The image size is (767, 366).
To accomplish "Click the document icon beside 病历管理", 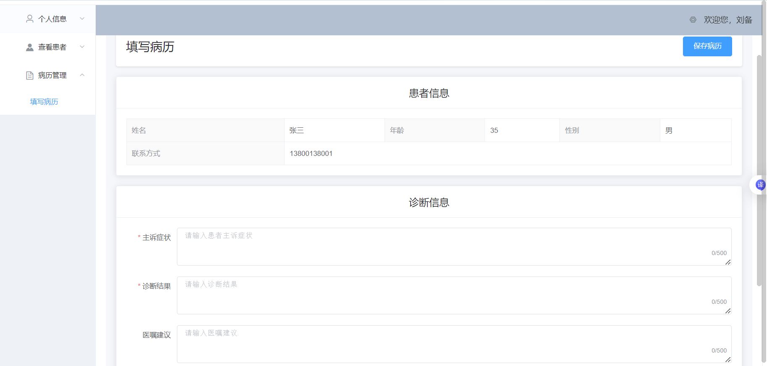I will 30,75.
